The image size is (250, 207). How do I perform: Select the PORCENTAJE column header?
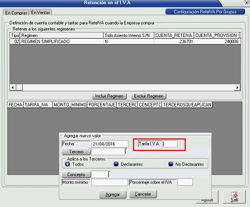102,105
